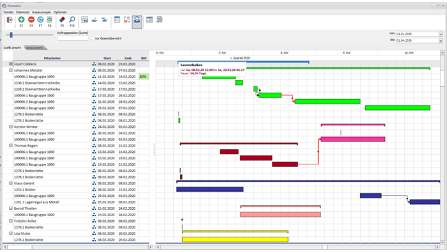Image resolution: width=447 pixels, height=252 pixels.
Task: Click the table-grid planning icon
Action: coord(85,20)
